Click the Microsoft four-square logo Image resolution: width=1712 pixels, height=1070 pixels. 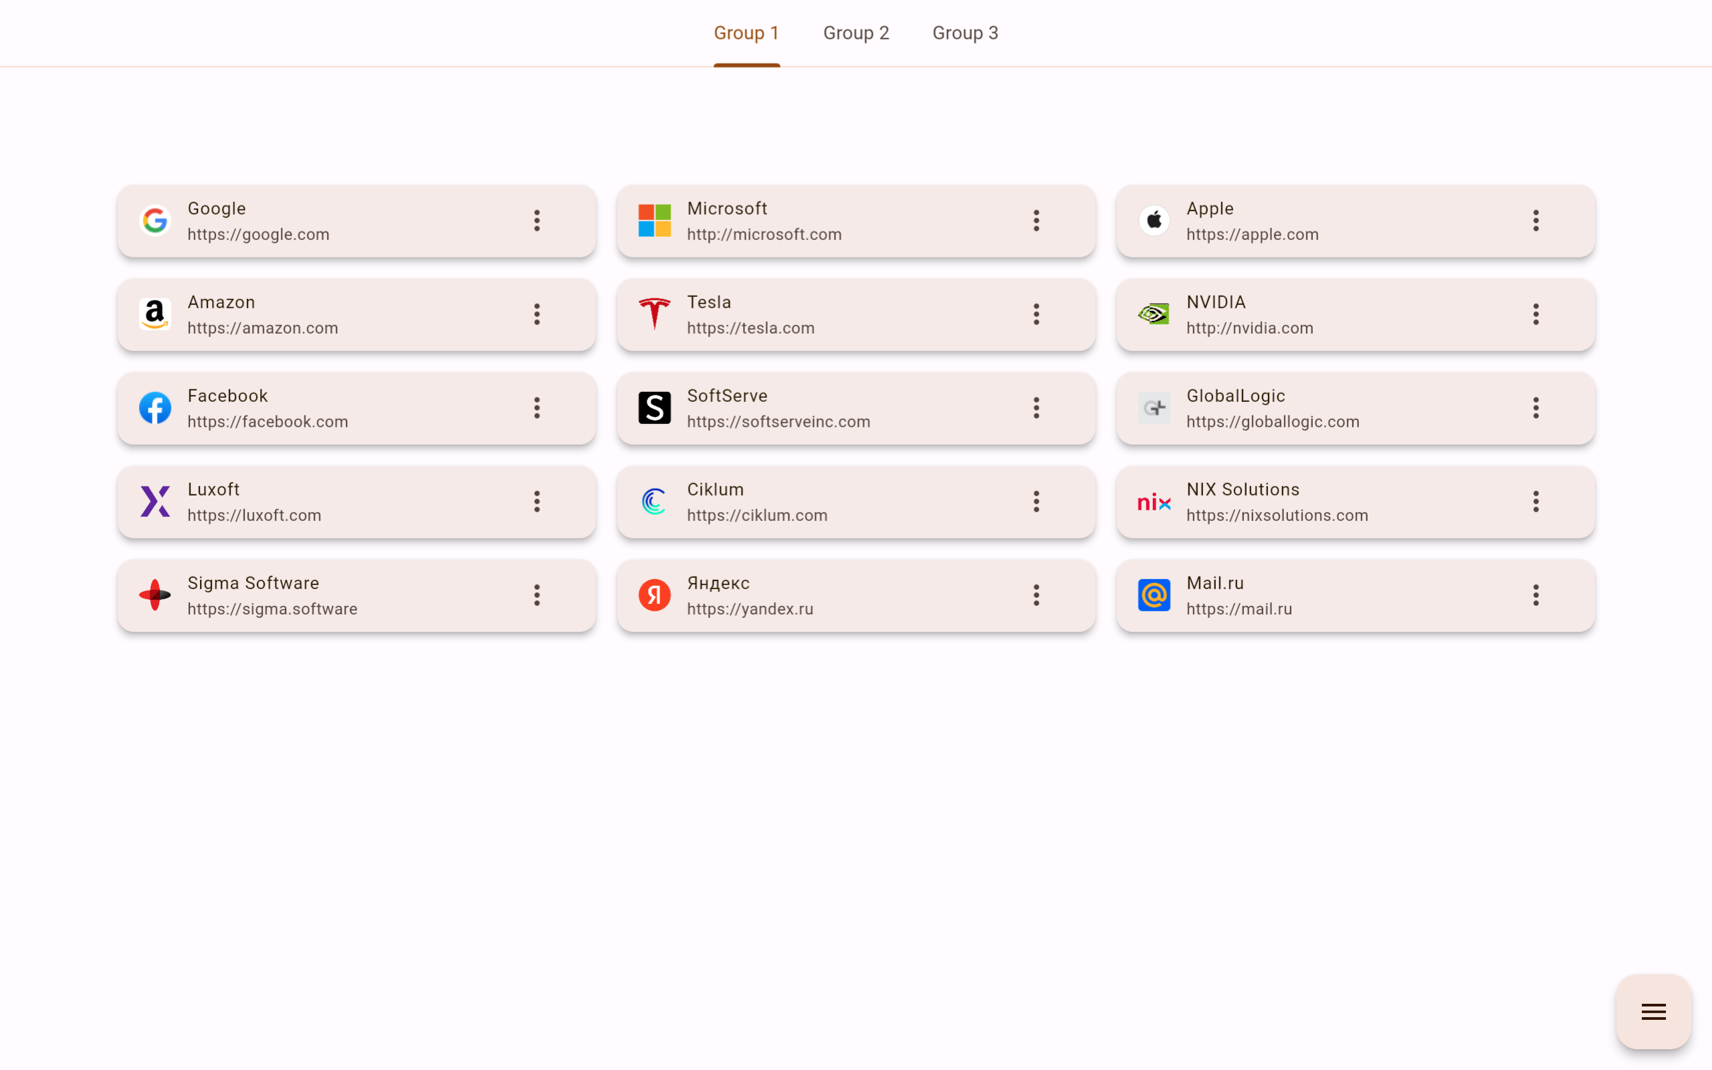coord(655,221)
